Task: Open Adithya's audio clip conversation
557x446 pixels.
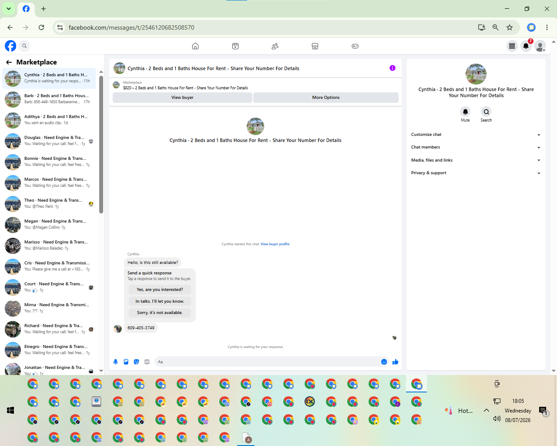Action: pos(49,120)
